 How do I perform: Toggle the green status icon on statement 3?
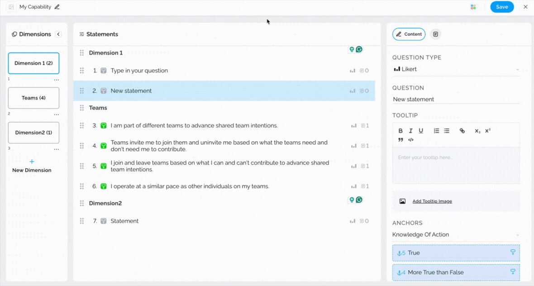[x=104, y=126]
